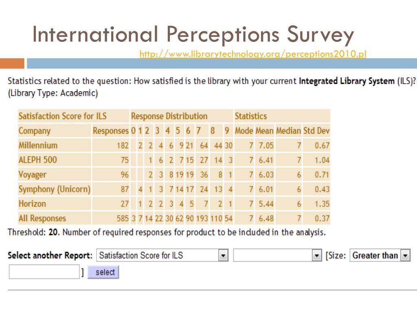Select the Voyager company entry

32,175
